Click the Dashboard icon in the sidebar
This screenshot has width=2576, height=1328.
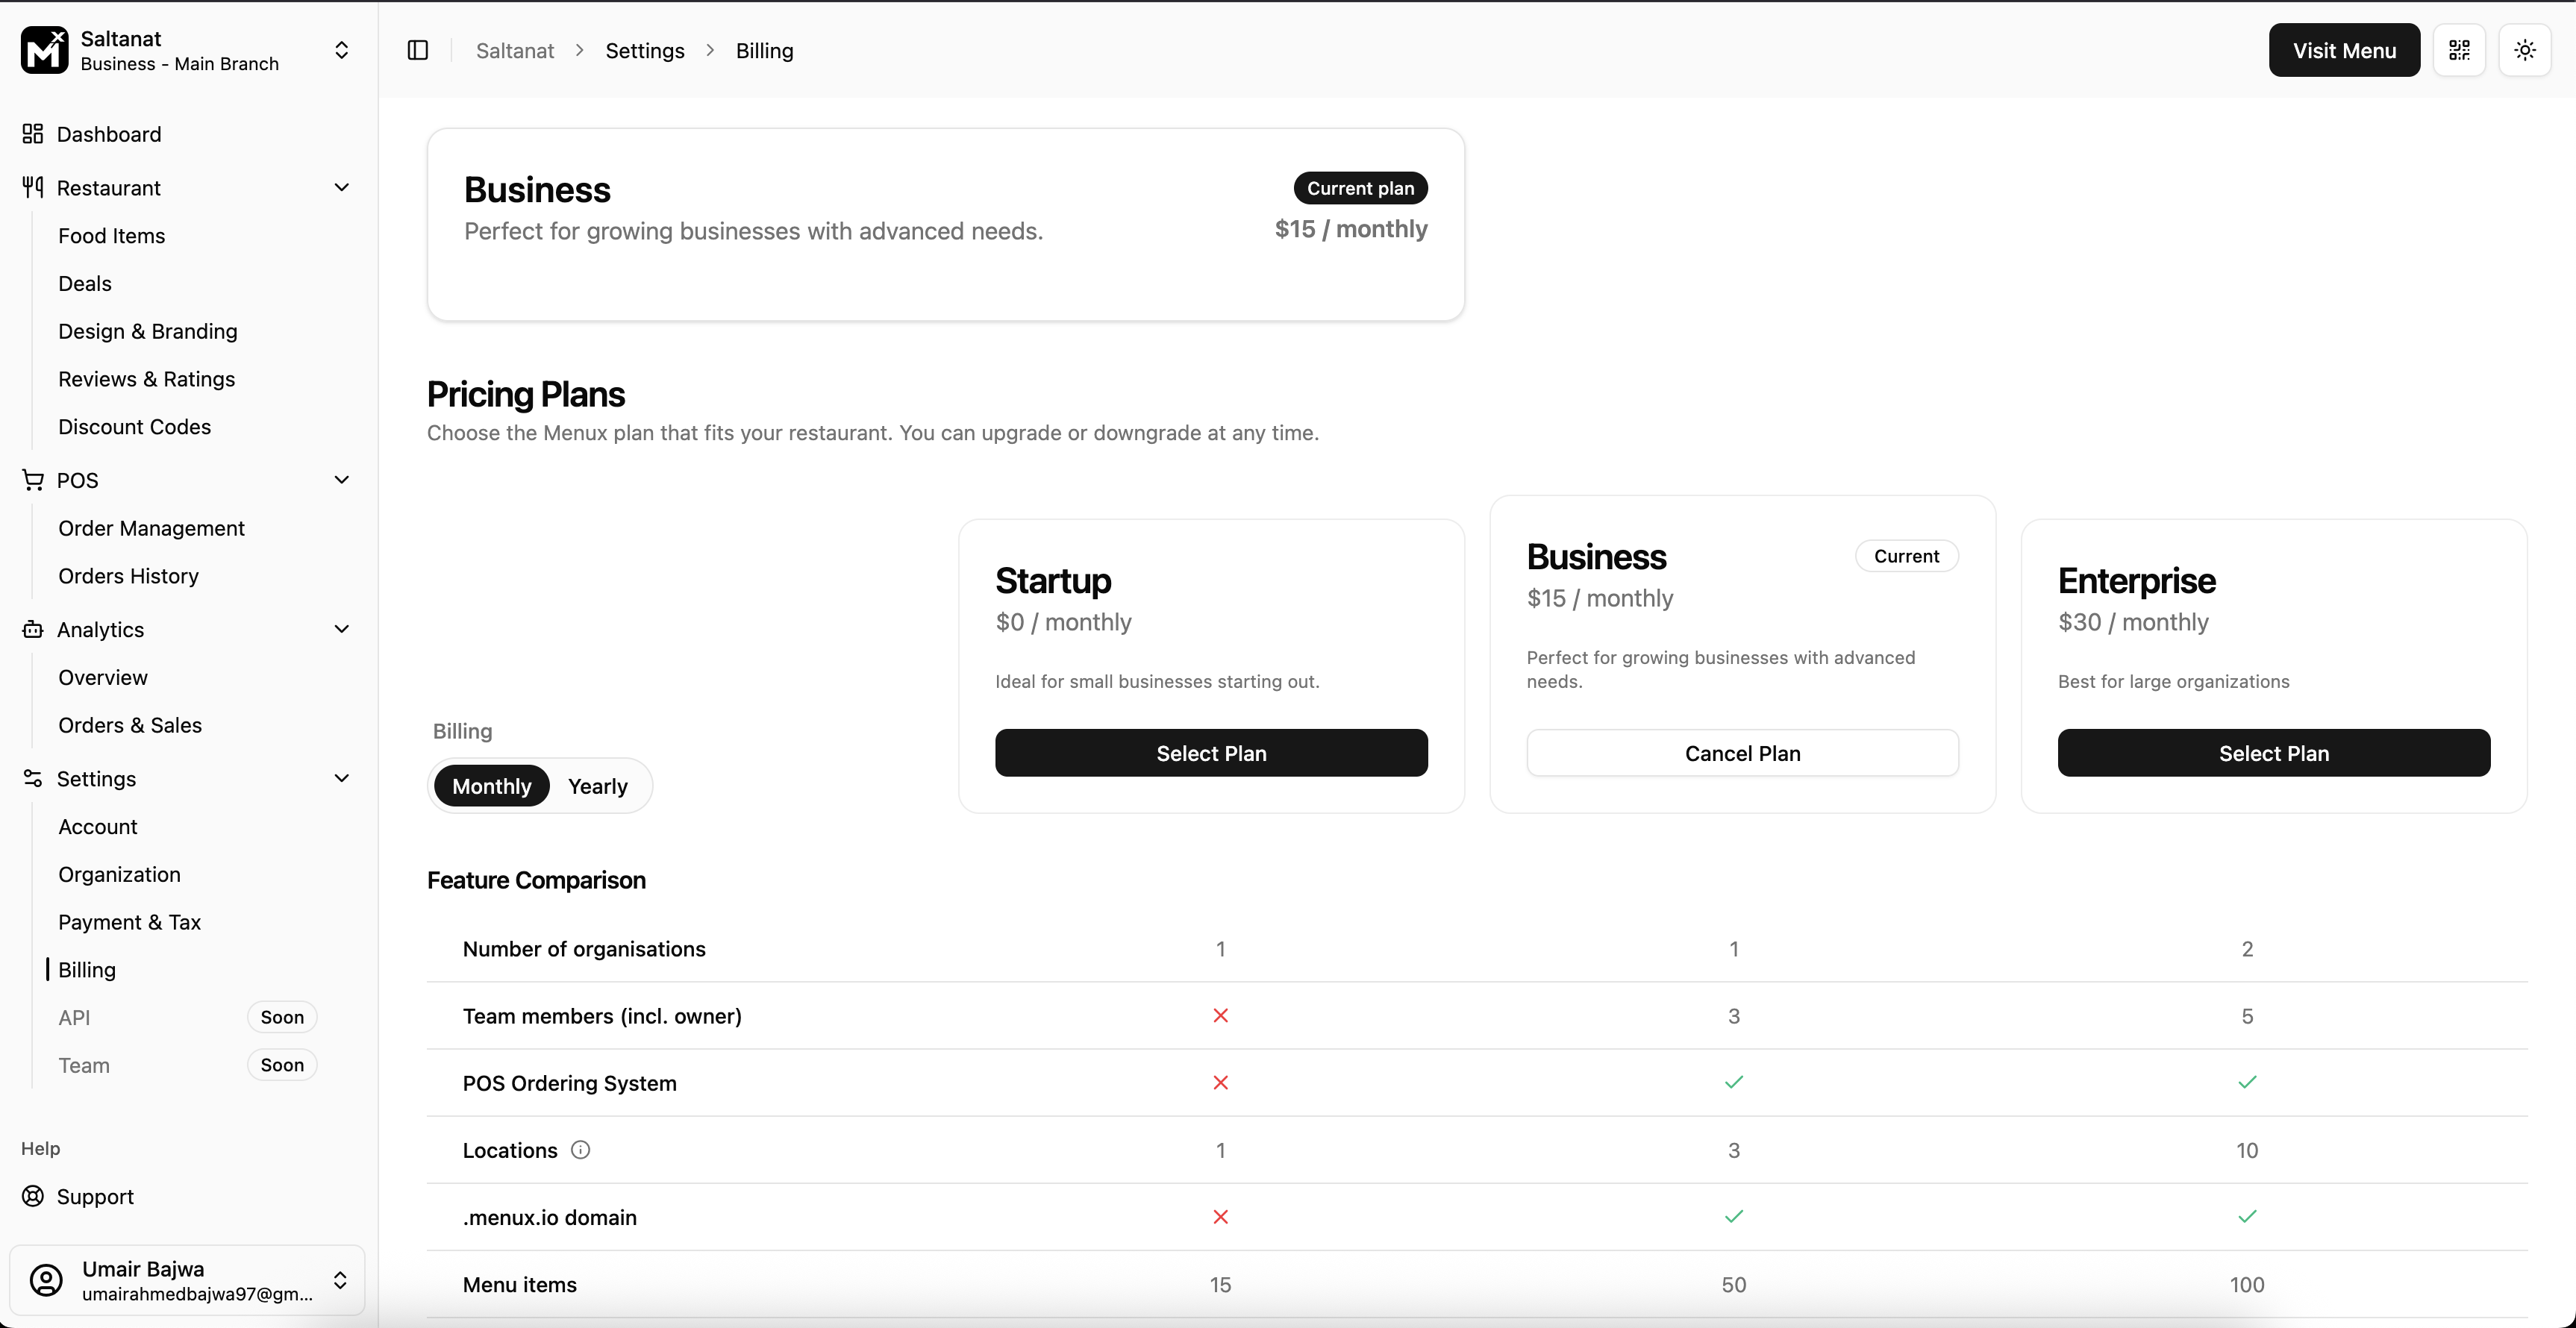click(33, 133)
